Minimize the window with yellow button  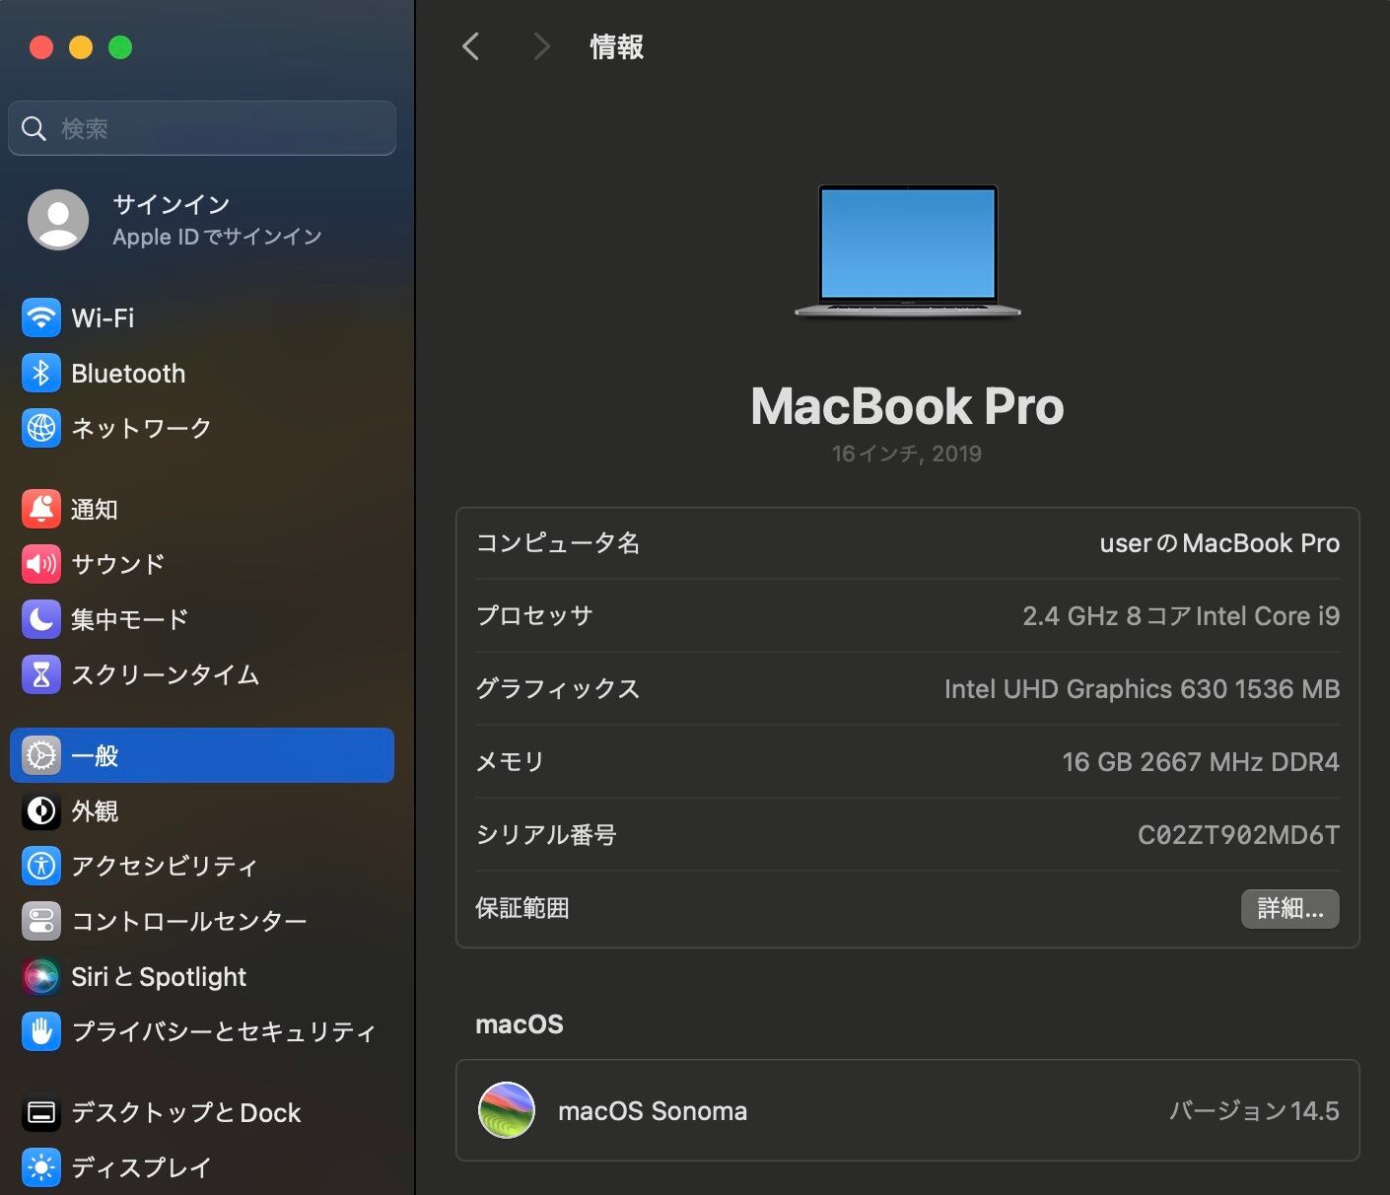tap(81, 47)
